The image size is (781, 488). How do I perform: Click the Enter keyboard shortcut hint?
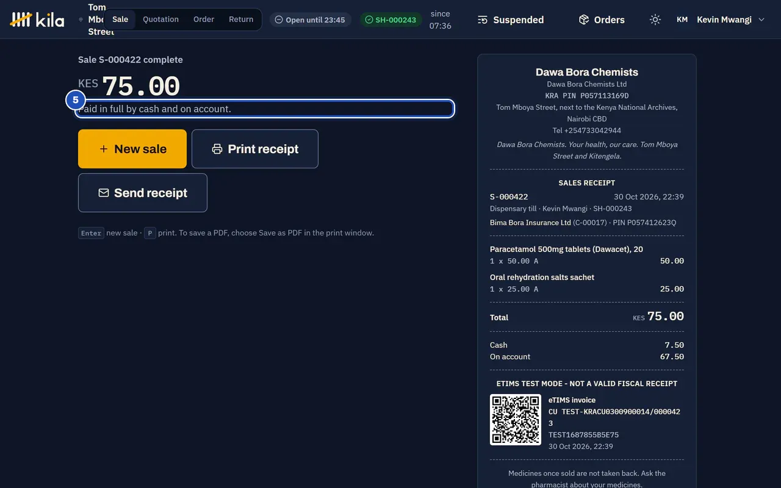pyautogui.click(x=91, y=233)
